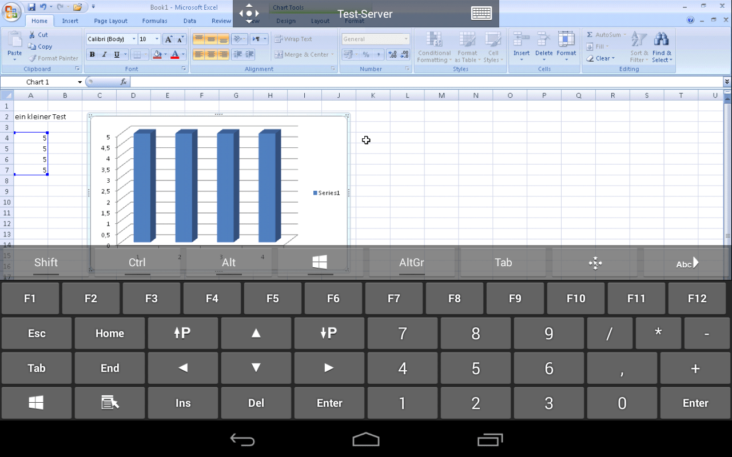This screenshot has width=732, height=457.
Task: Tap the move-arrows icon left of Test-Server
Action: (249, 13)
